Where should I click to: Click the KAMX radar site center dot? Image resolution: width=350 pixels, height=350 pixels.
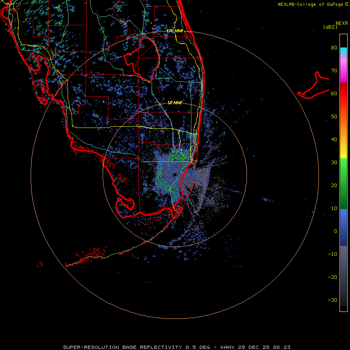point(175,175)
